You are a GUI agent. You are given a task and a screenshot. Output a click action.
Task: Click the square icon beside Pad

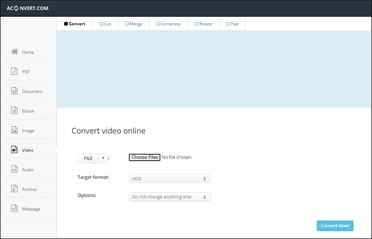(228, 24)
